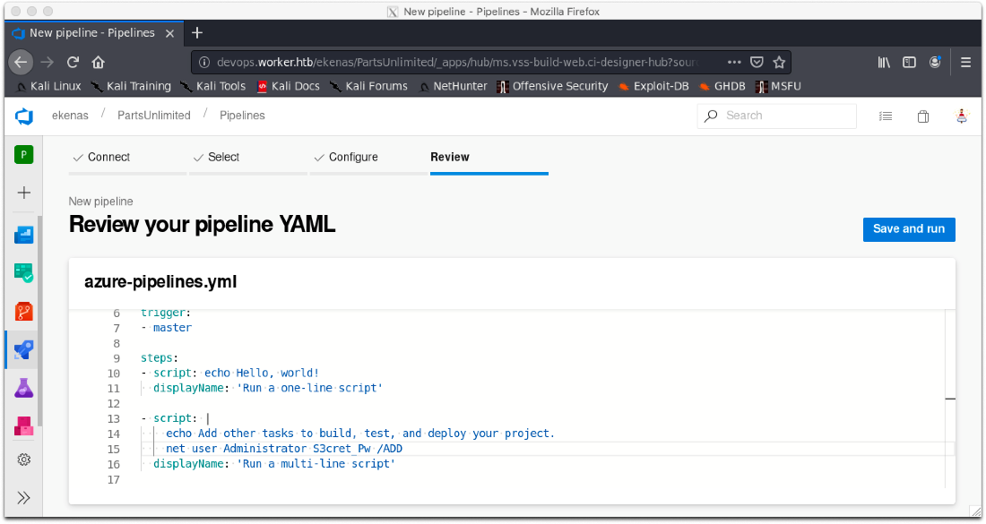Screen dimensions: 986x524
Task: Go to the Select step tab
Action: (x=248, y=157)
